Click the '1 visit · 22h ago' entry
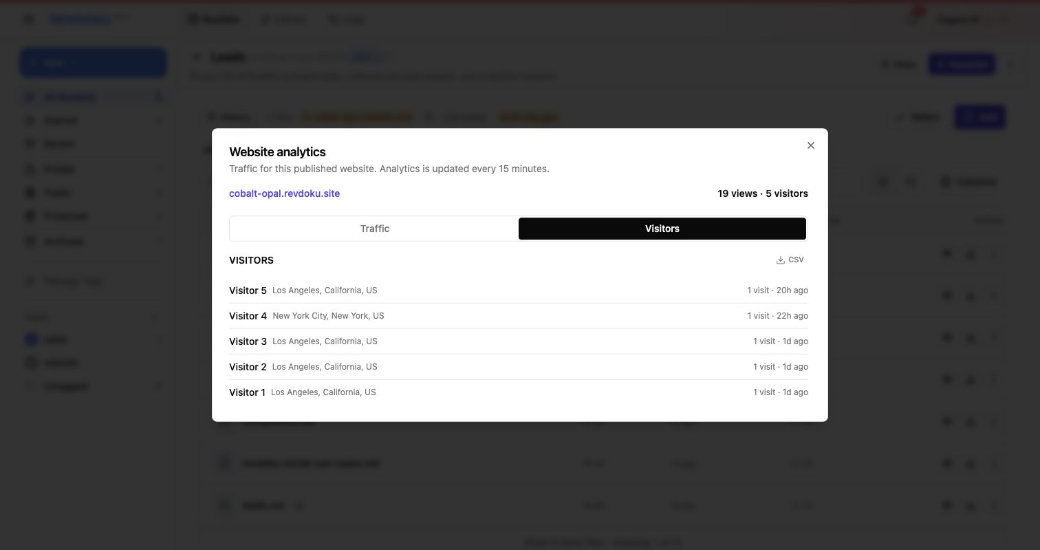The height and width of the screenshot is (550, 1040). pyautogui.click(x=777, y=316)
